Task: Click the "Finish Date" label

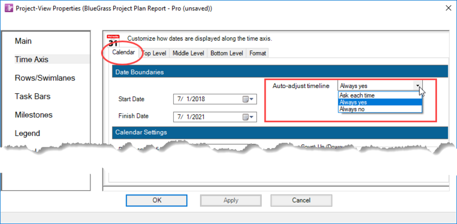Action: pyautogui.click(x=134, y=116)
